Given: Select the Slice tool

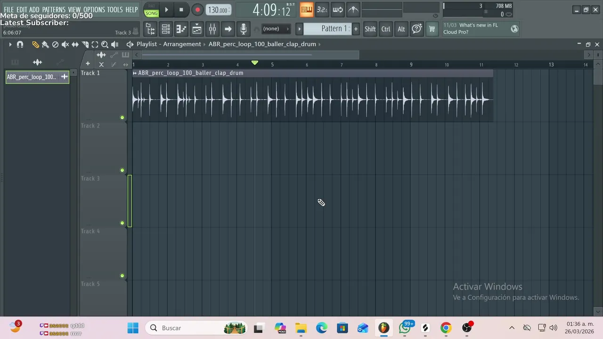Looking at the screenshot, I should click(x=85, y=44).
